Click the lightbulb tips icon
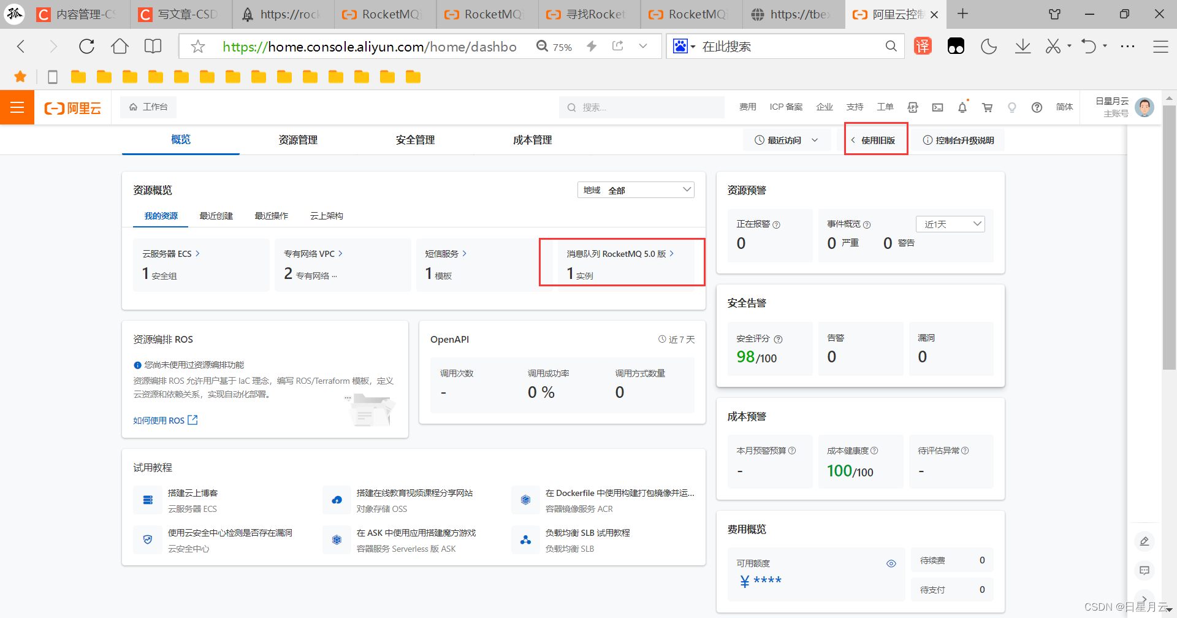Image resolution: width=1177 pixels, height=618 pixels. 1012,107
